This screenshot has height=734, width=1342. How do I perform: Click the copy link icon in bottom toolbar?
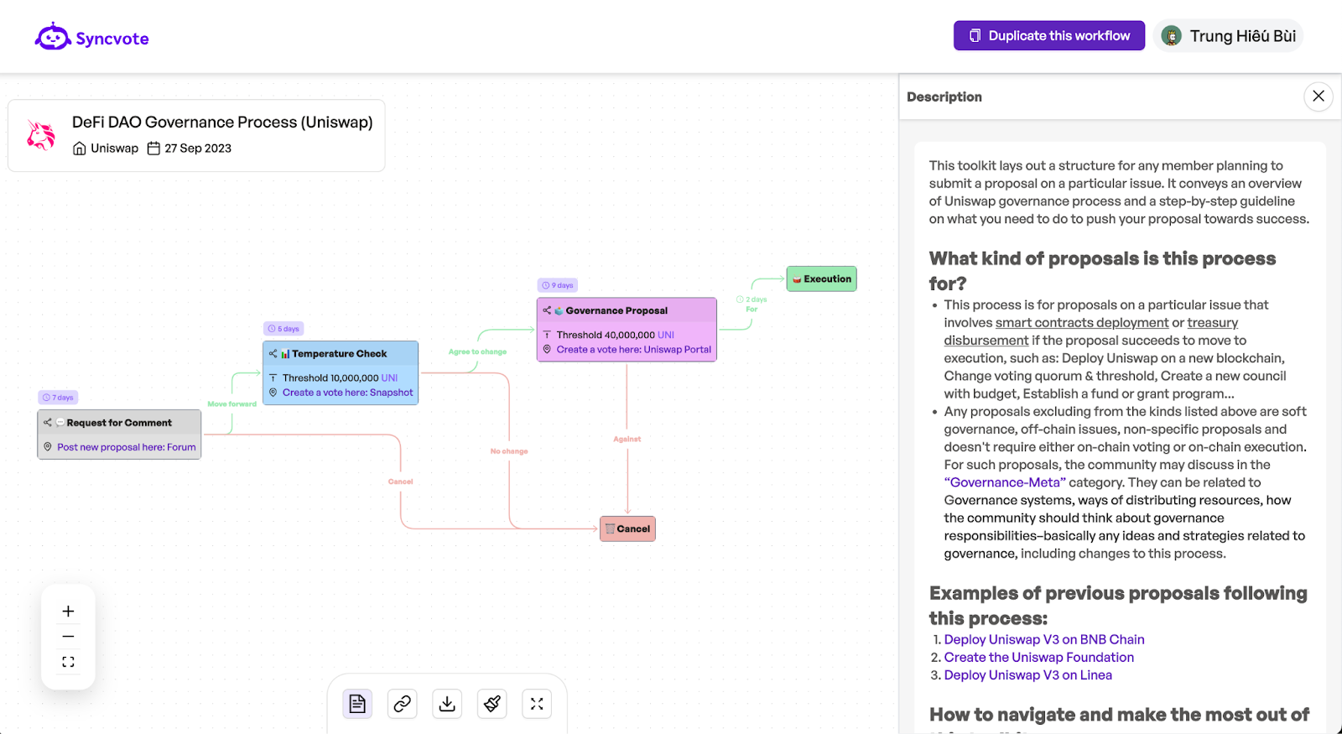pos(403,704)
